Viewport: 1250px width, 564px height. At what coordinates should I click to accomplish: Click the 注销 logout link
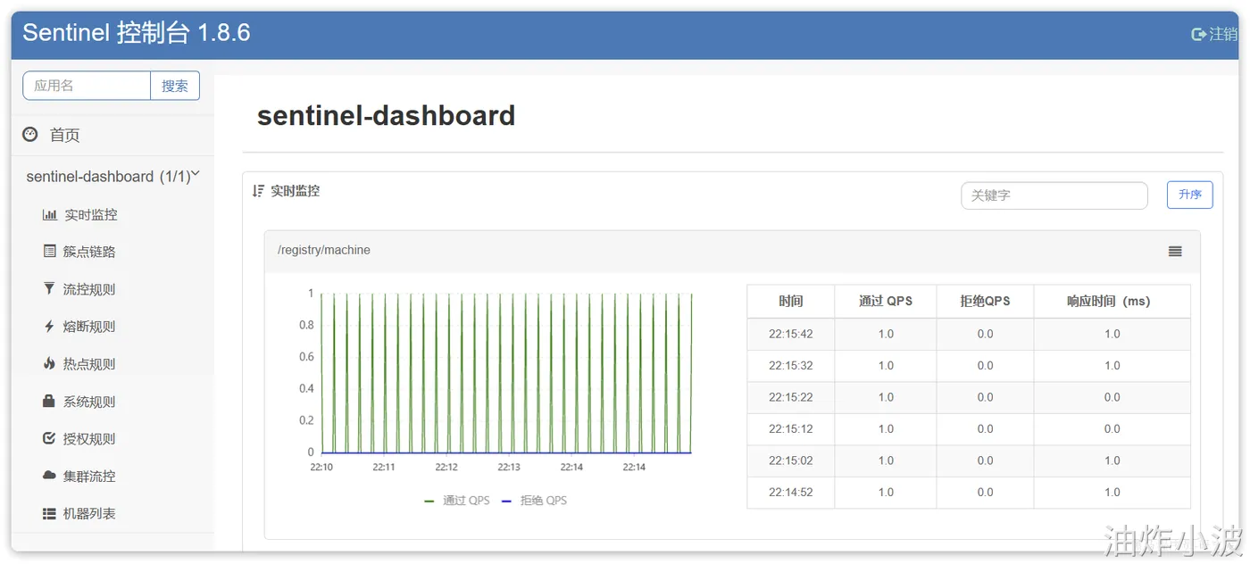1214,34
